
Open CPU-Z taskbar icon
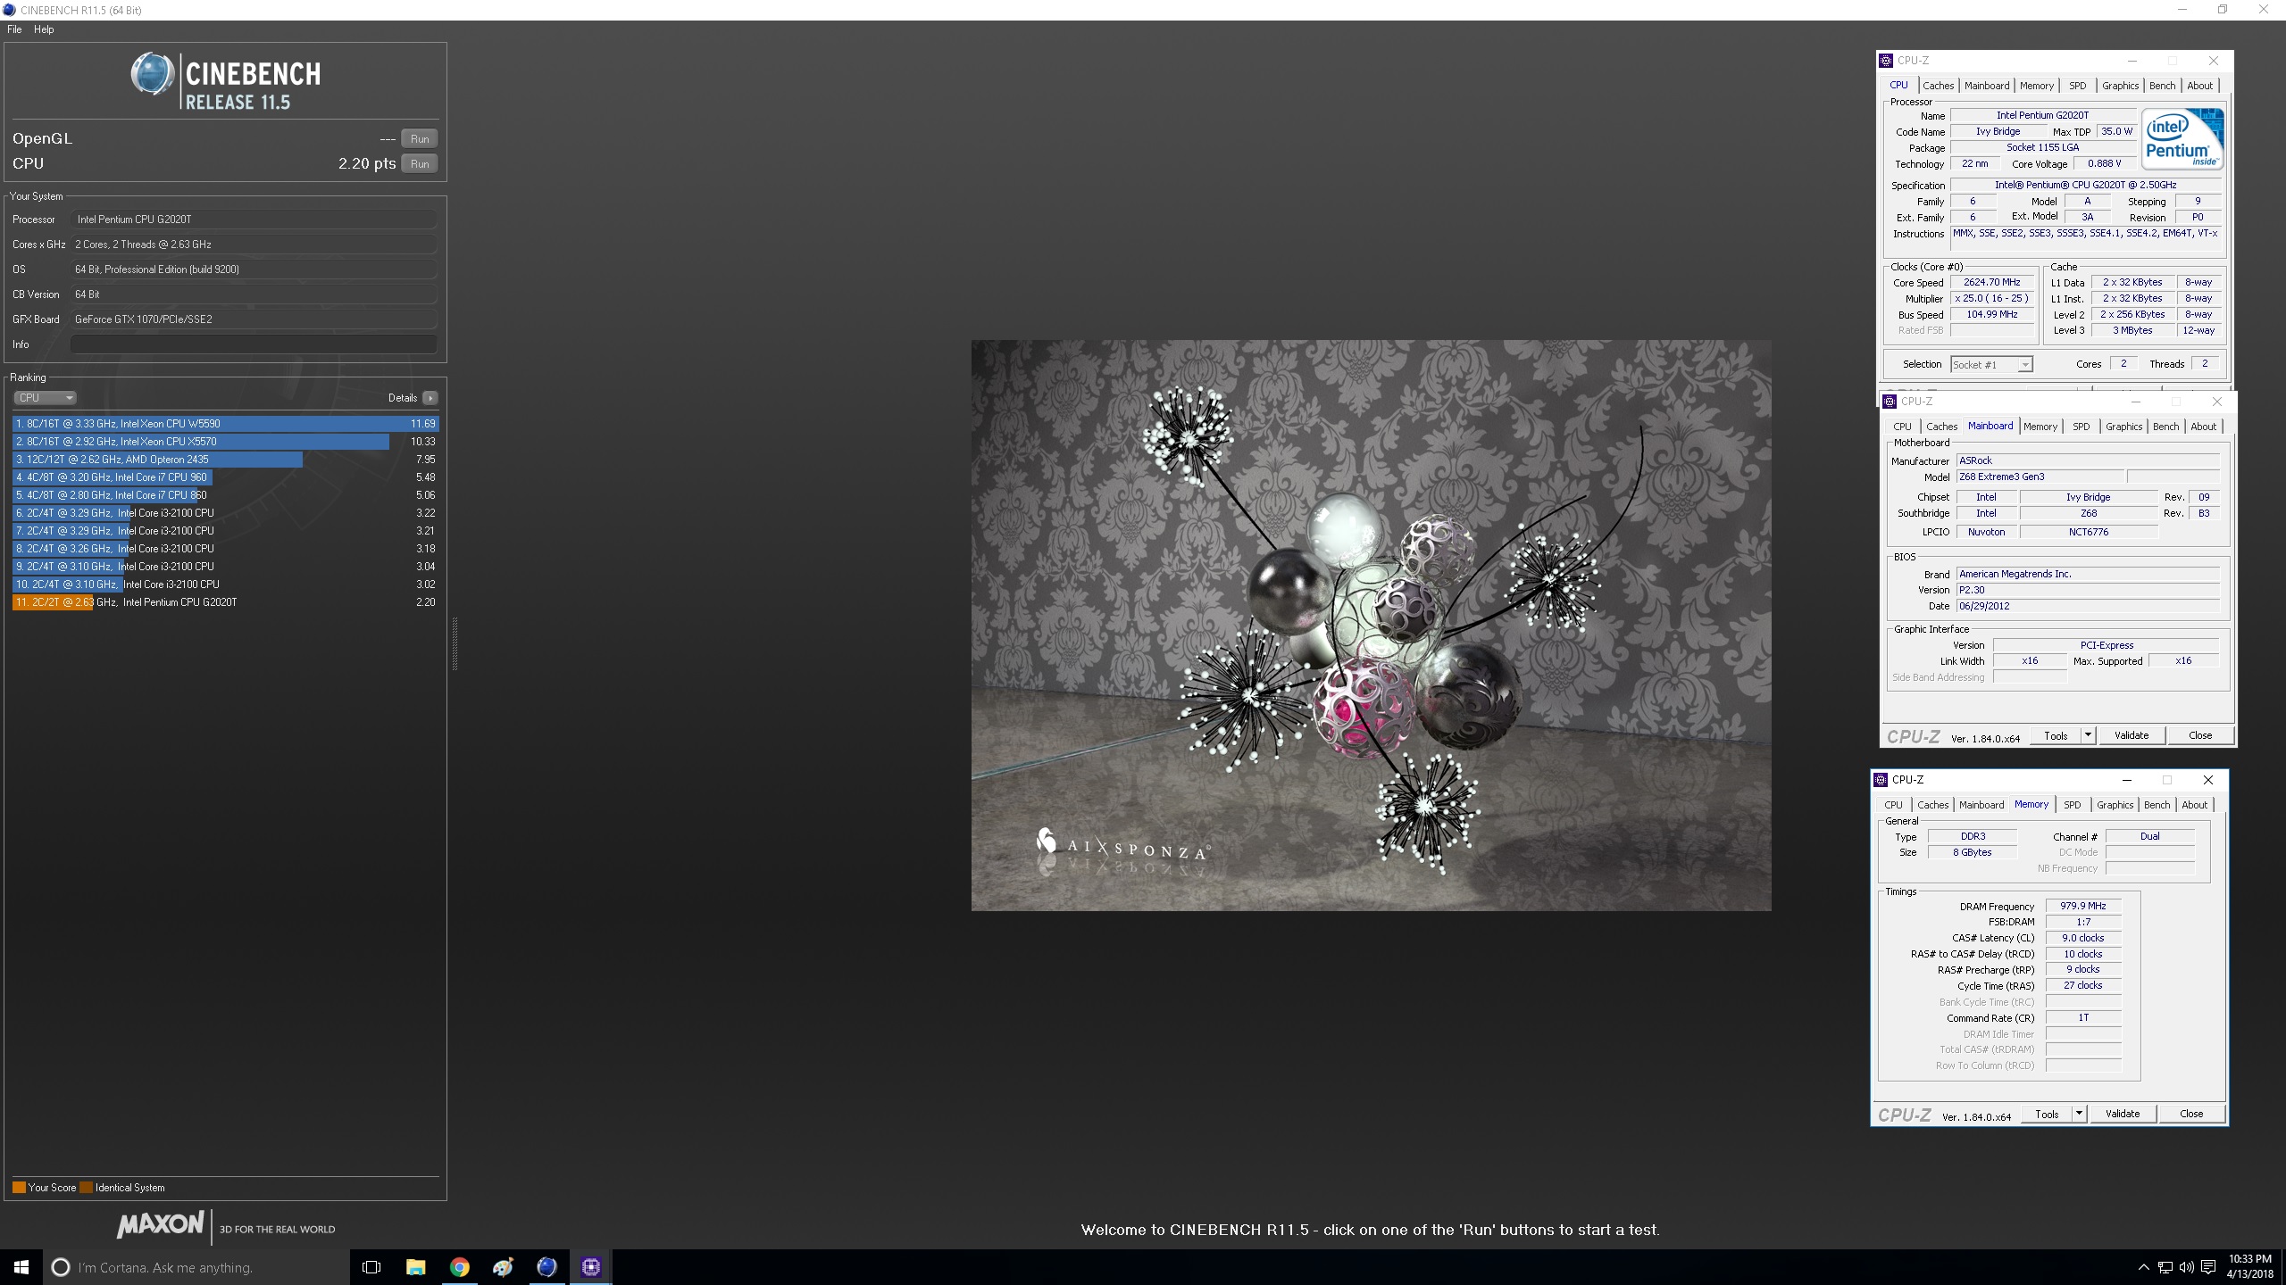590,1267
